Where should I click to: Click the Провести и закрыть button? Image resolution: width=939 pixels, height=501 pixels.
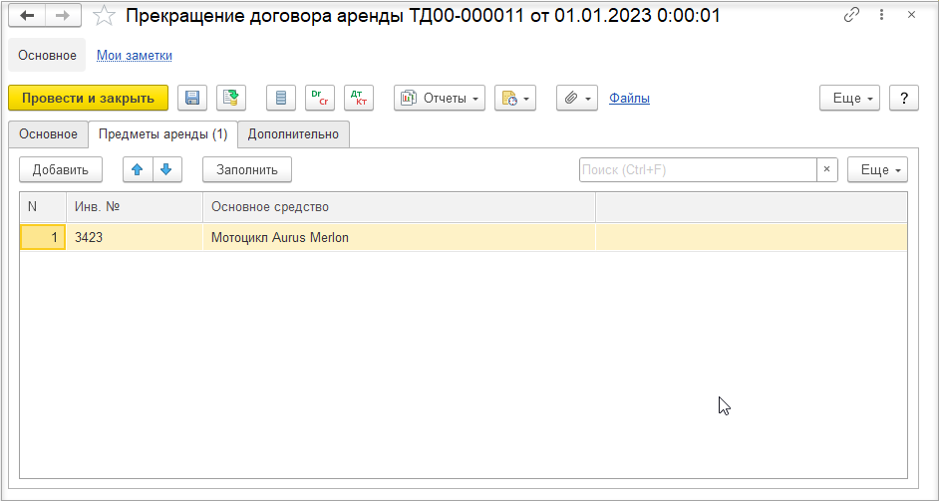click(88, 99)
